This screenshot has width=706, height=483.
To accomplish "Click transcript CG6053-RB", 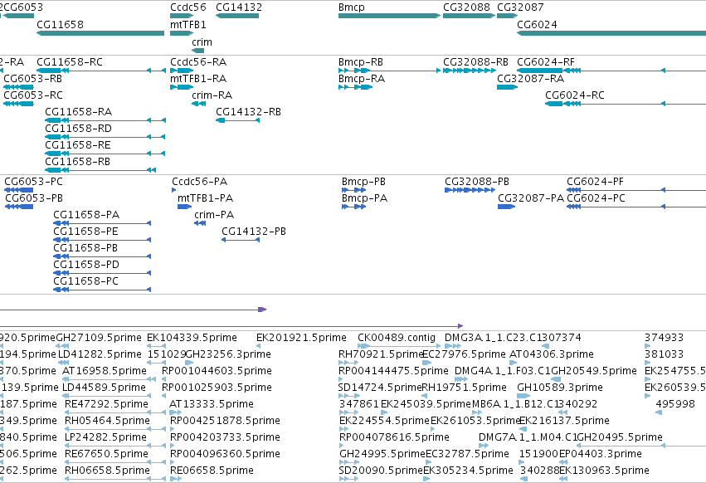I will 33,78.
